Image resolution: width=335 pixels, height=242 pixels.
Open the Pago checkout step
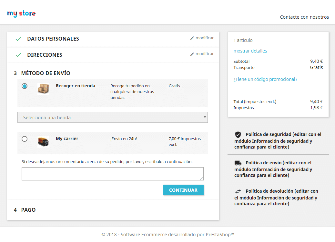(28, 210)
